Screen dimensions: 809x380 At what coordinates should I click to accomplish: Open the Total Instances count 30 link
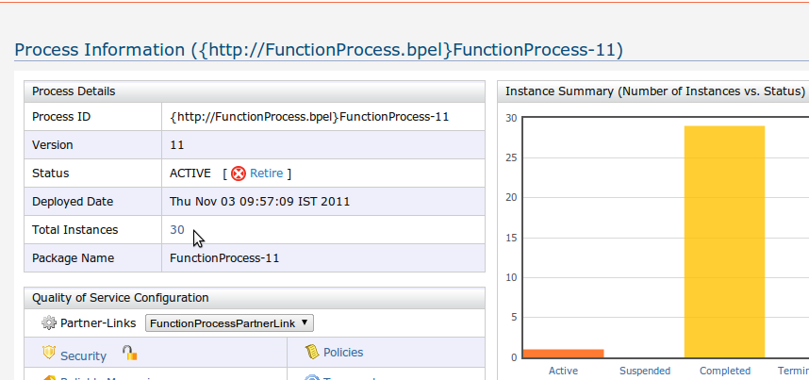(x=177, y=230)
